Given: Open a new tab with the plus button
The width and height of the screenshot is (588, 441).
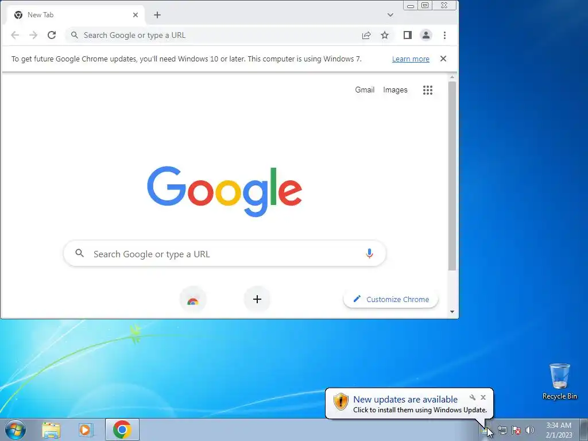Looking at the screenshot, I should pos(157,15).
